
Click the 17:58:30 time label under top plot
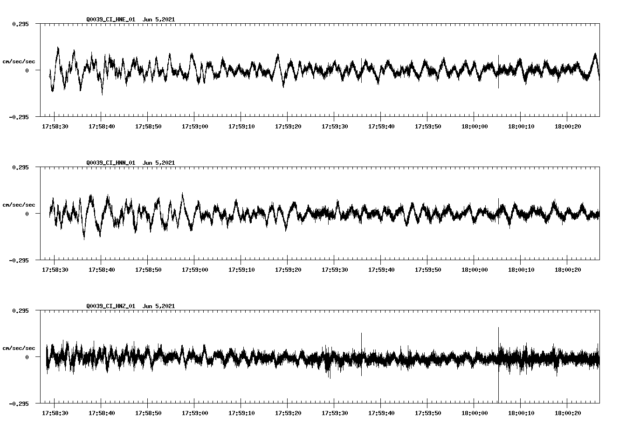pos(55,125)
